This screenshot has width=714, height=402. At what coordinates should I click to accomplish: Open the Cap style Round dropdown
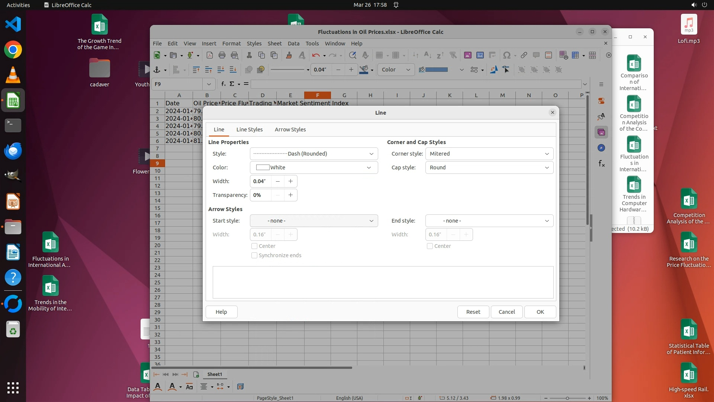click(x=489, y=167)
